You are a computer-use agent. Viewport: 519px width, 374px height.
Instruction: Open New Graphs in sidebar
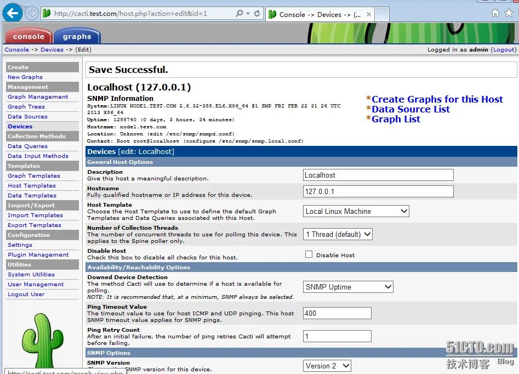pyautogui.click(x=25, y=77)
